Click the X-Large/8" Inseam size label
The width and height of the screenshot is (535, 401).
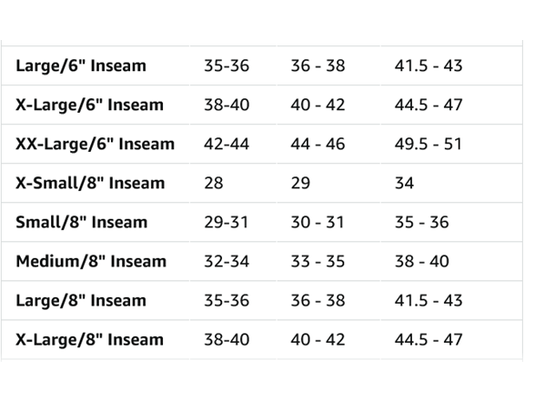click(89, 340)
